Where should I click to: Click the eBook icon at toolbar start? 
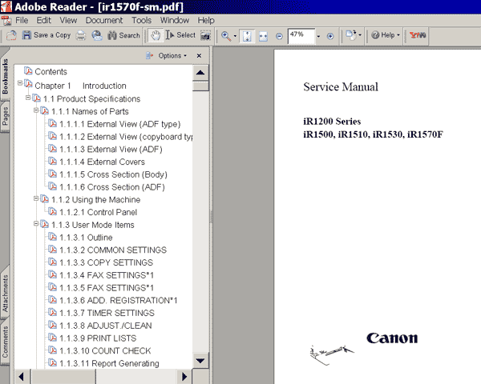(11, 35)
